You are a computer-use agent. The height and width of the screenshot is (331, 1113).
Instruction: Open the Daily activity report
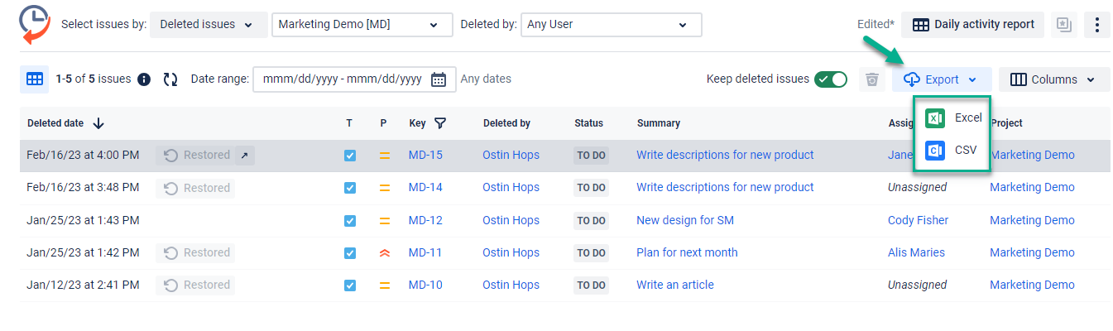(x=973, y=25)
